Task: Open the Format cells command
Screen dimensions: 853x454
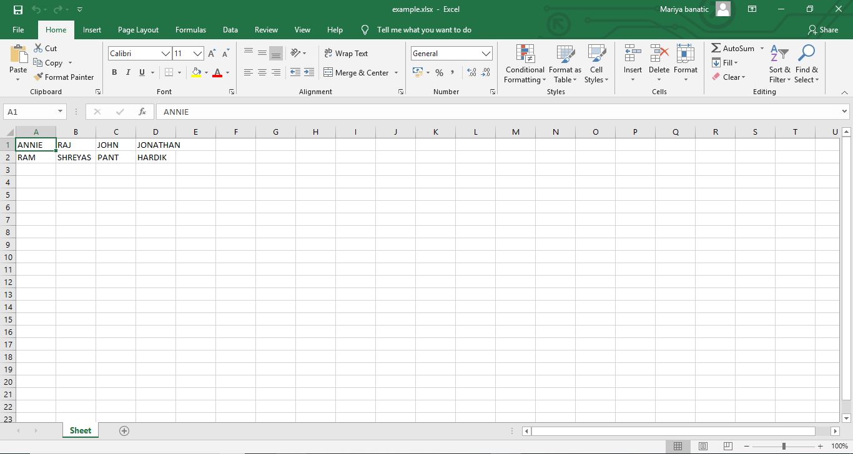Action: [x=686, y=64]
